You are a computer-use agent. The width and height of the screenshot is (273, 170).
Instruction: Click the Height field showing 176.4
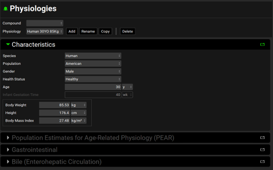[55, 113]
